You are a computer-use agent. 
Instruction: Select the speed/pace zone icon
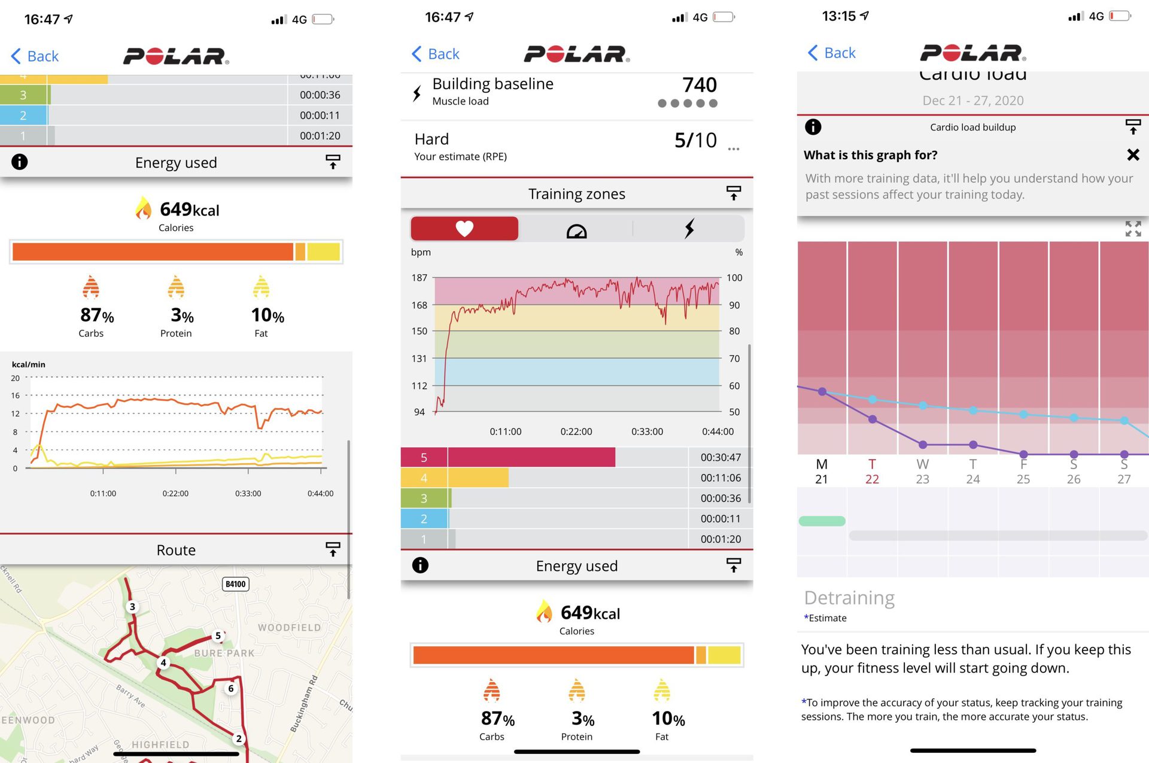tap(574, 229)
